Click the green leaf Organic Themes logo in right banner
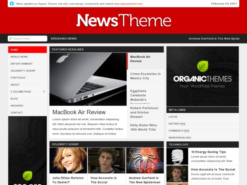Image resolution: width=247 pixels, height=185 pixels. point(203,66)
